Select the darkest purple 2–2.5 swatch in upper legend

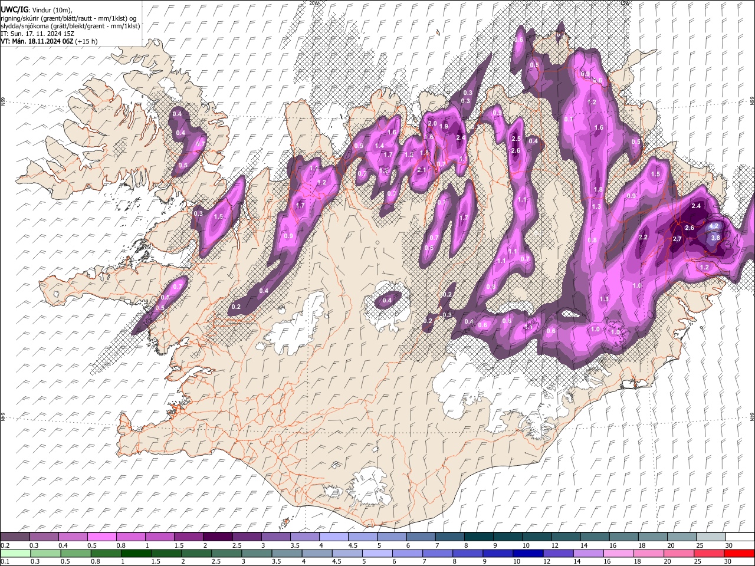[218, 537]
